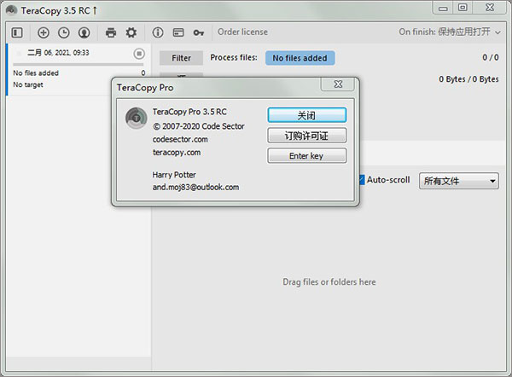The height and width of the screenshot is (377, 512).
Task: Click the task progress bar in sidebar
Action: [x=78, y=65]
